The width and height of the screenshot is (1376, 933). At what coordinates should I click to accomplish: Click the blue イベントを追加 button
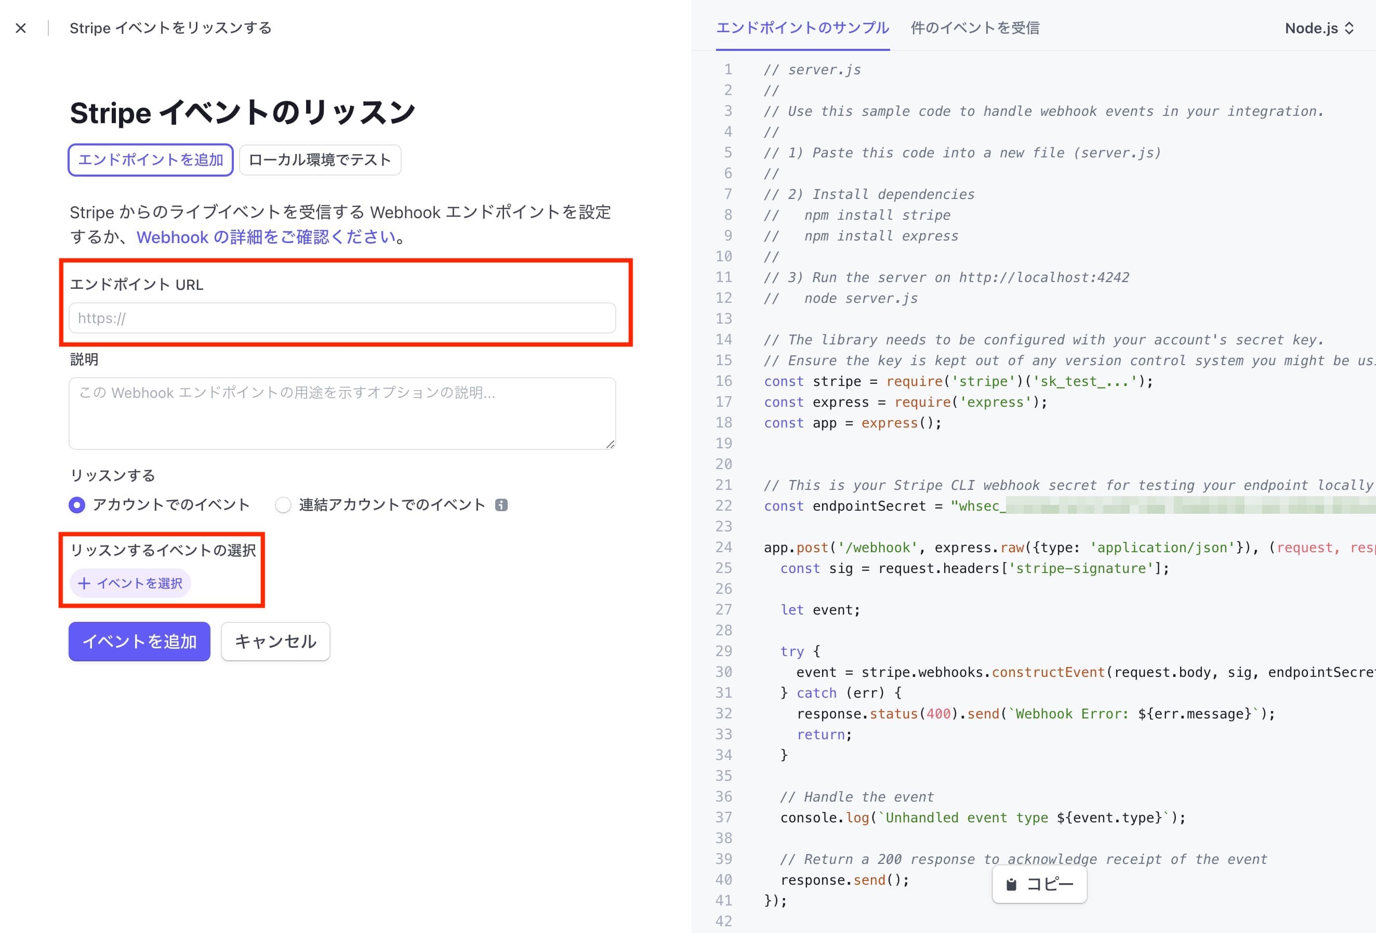(139, 641)
